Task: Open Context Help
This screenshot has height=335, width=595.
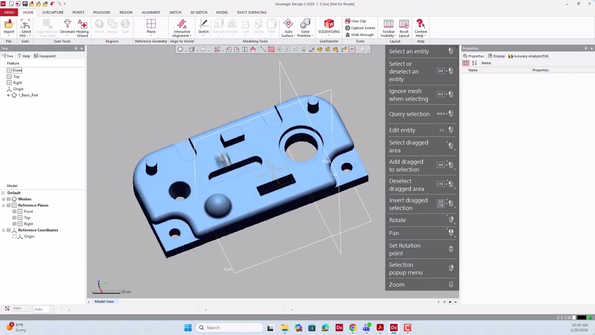Action: coord(421,28)
